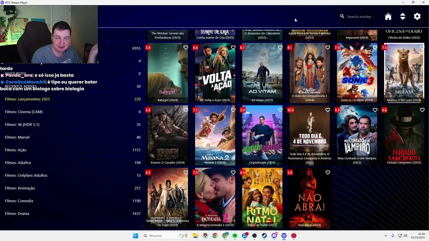
Task: Open Steam from the taskbar
Action: [x=264, y=236]
